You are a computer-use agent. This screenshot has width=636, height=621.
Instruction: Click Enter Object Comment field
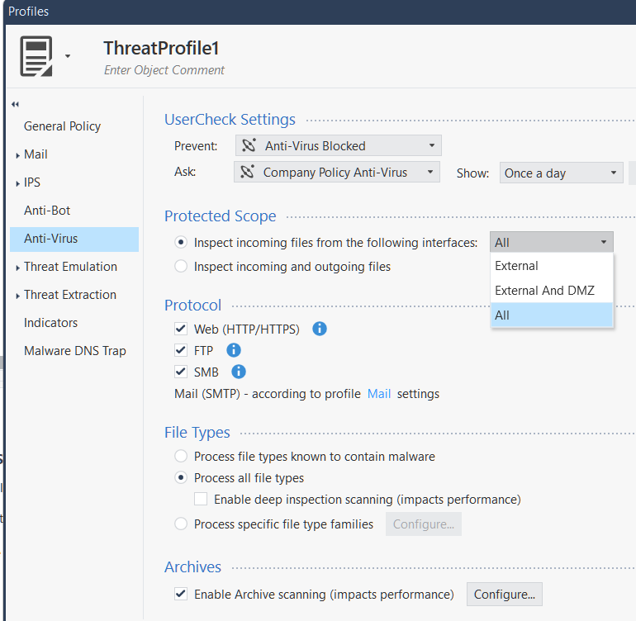pos(164,70)
